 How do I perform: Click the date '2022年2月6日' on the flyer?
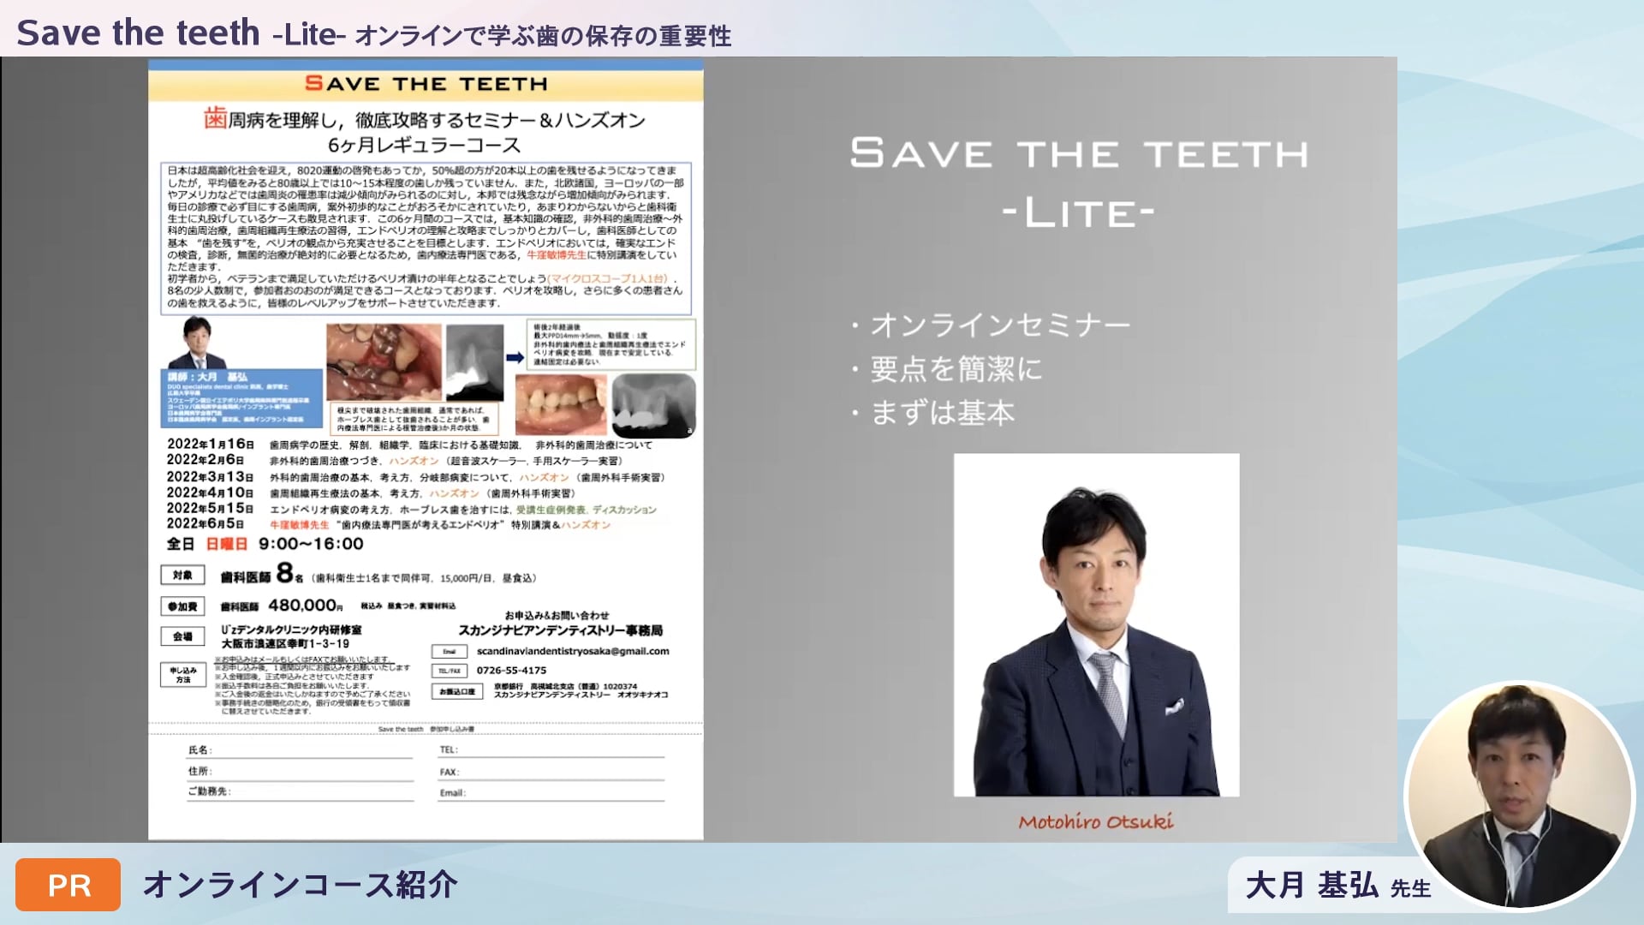[x=205, y=460]
